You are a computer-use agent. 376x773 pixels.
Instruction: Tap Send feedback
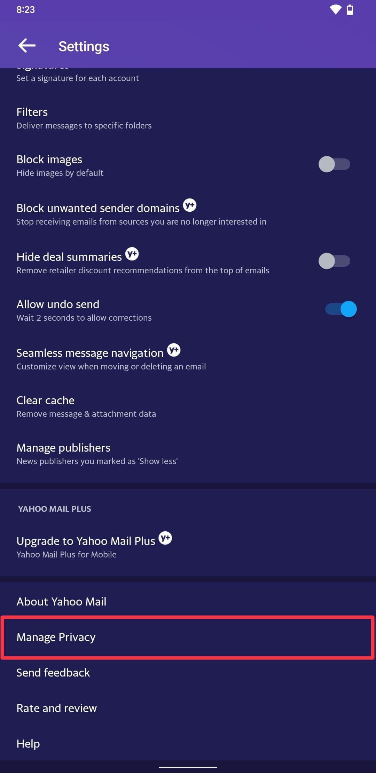[x=53, y=672]
